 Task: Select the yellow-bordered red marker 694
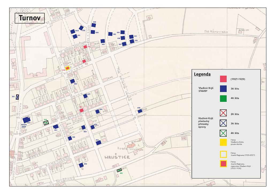coord(68,68)
